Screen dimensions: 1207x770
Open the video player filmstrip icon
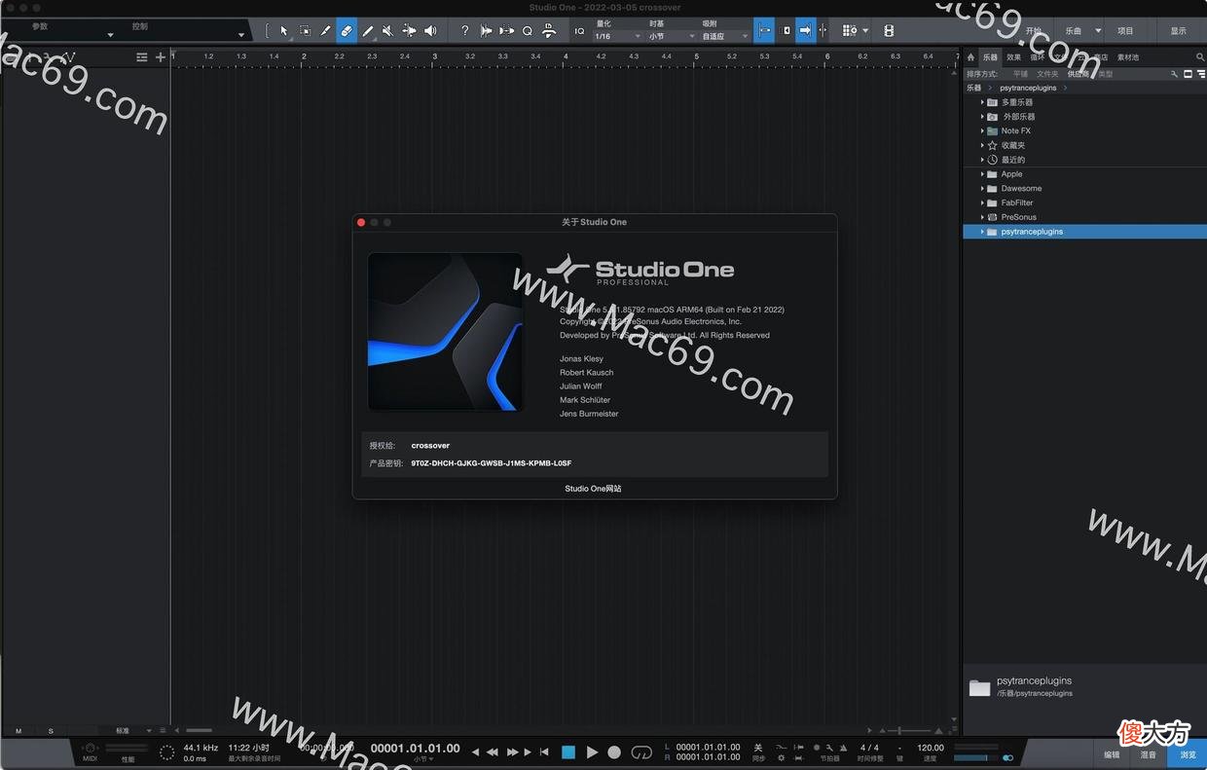click(x=889, y=31)
